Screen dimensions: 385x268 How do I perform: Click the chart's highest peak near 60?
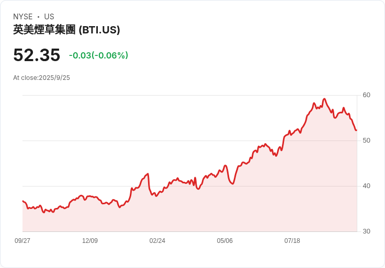click(x=324, y=99)
